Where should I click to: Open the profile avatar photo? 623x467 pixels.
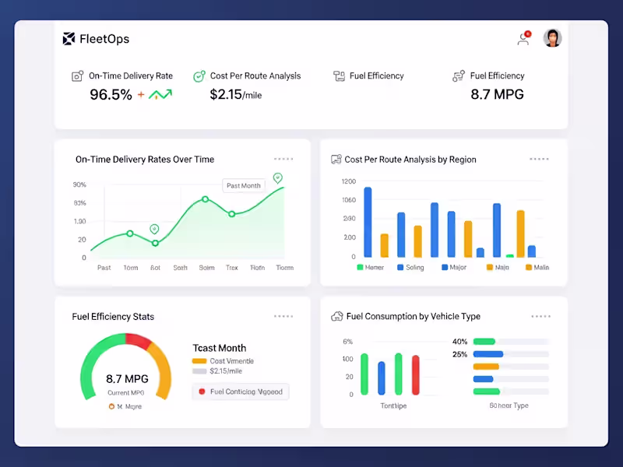tap(552, 38)
